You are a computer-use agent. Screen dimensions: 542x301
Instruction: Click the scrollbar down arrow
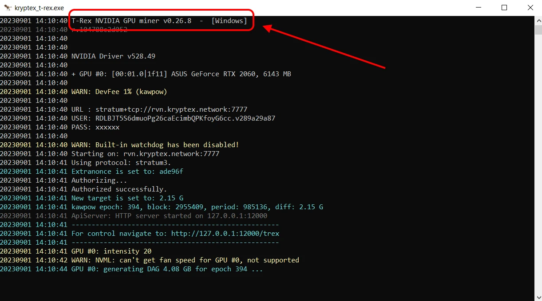[538, 296]
